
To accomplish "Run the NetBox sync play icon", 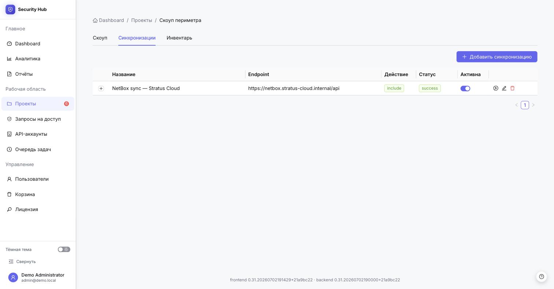I will click(x=496, y=88).
